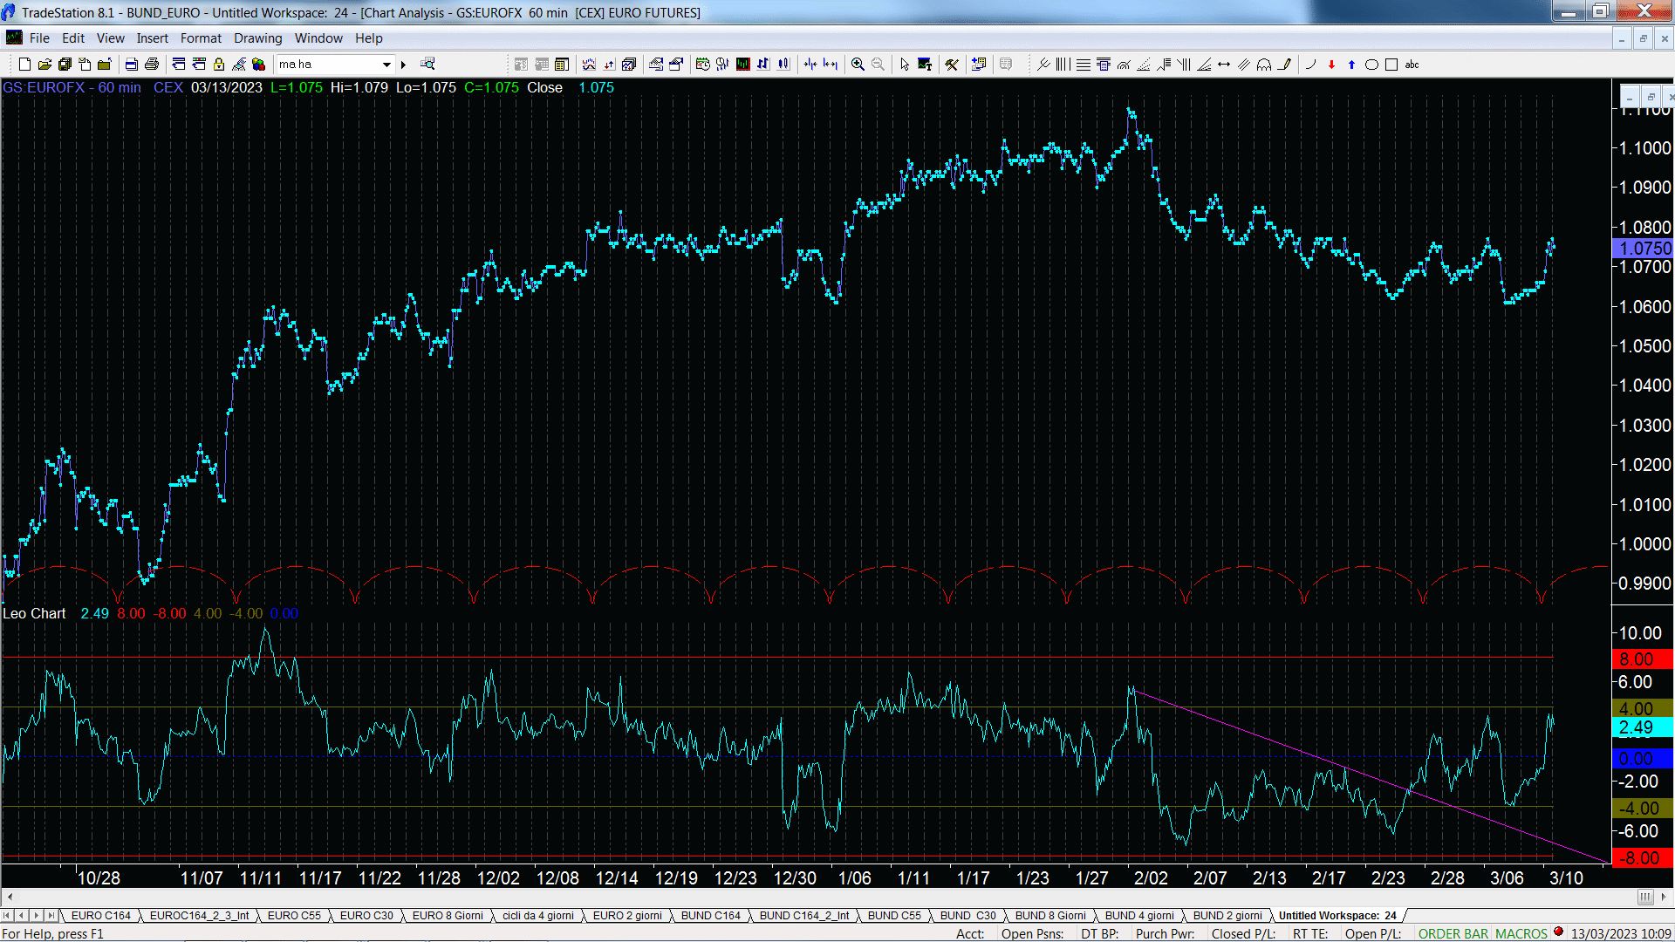This screenshot has width=1675, height=942.
Task: Select the yellow pencil trendline tool
Action: [1284, 65]
